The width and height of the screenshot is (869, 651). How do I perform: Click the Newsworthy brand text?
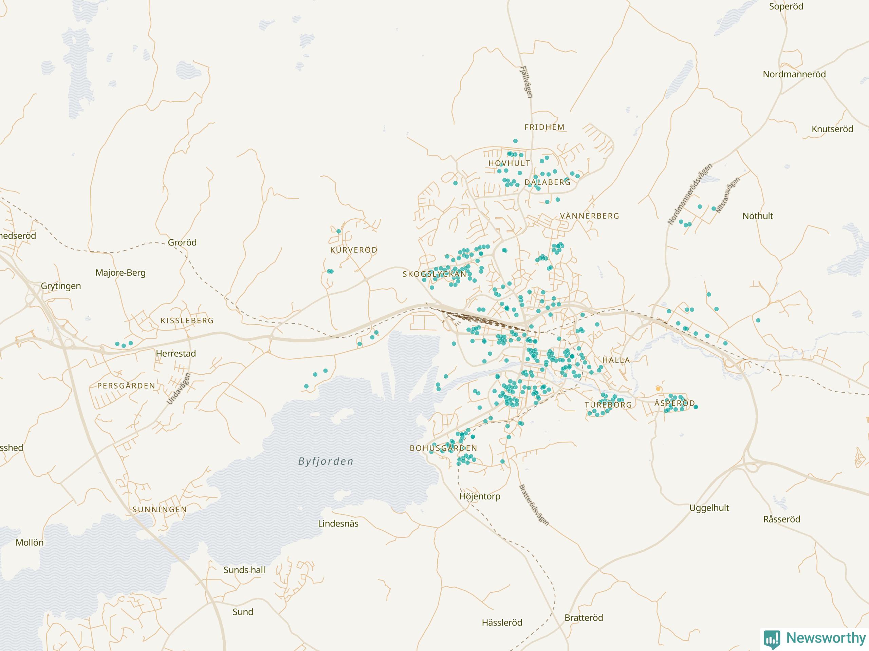coord(826,638)
